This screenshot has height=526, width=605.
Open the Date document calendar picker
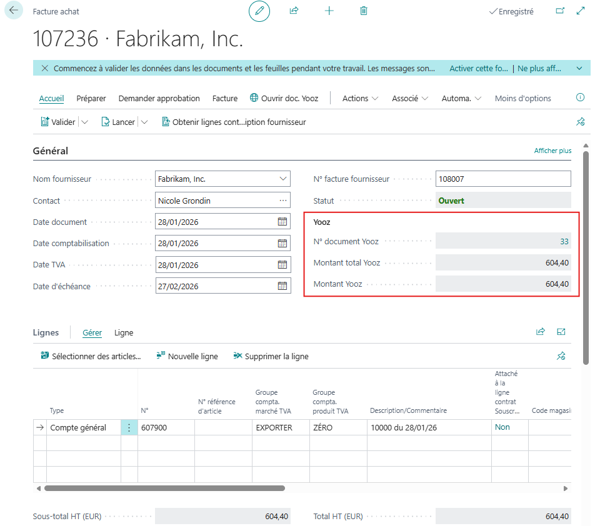[x=282, y=222]
